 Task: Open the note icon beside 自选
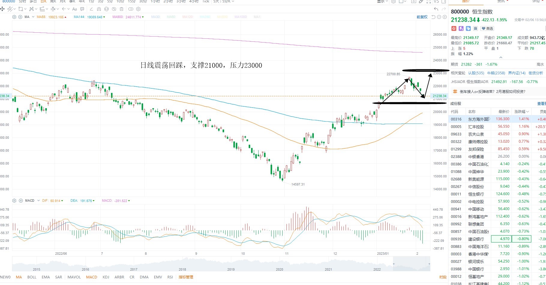[475, 28]
